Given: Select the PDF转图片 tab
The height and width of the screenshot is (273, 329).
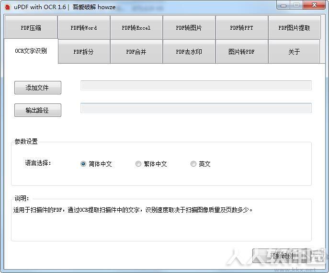Looking at the screenshot, I should tap(189, 27).
